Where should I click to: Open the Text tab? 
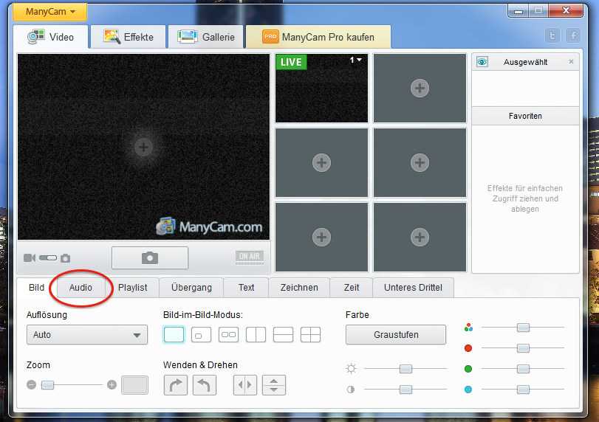point(247,288)
